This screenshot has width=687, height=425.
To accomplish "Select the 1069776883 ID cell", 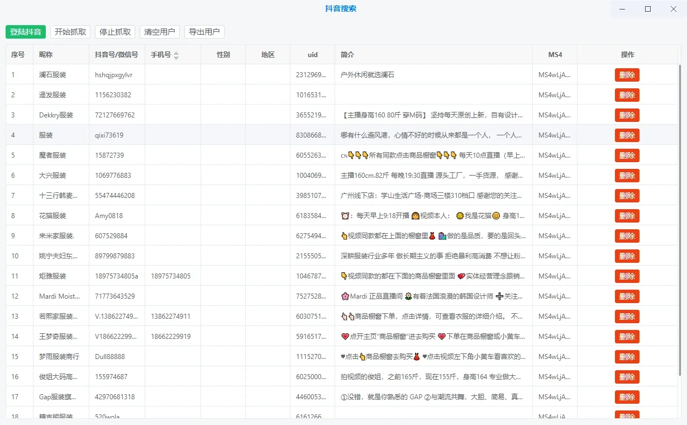I will point(117,176).
